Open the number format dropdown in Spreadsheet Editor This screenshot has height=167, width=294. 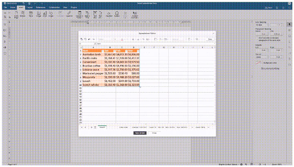[178, 39]
